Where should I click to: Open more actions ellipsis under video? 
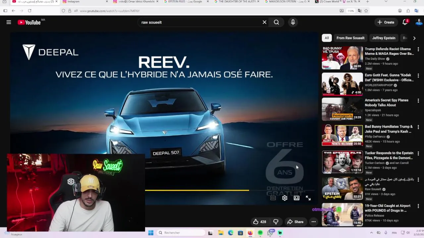(313, 222)
